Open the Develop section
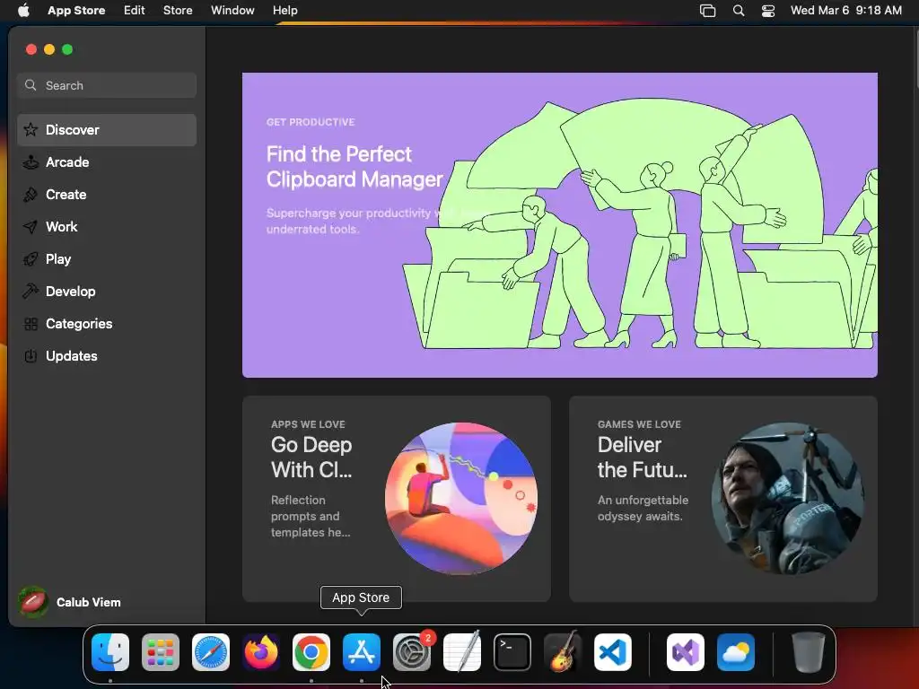Screen dimensions: 919x689 click(x=107, y=292)
